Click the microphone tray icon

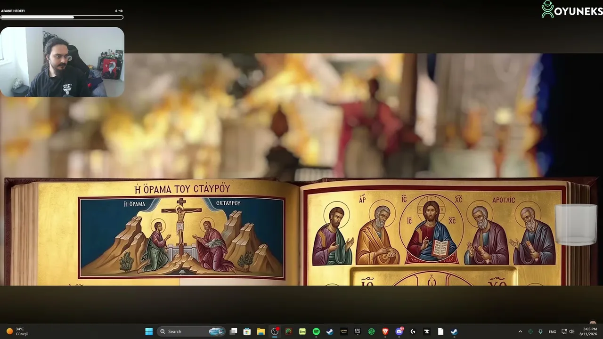[x=540, y=331]
